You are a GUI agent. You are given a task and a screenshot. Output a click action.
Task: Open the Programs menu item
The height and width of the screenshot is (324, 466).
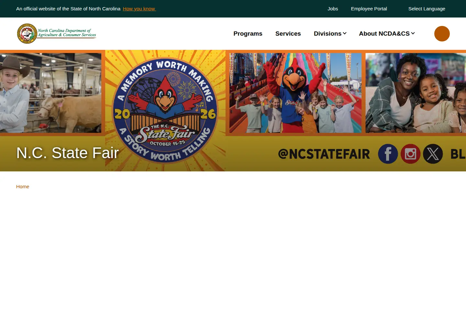[248, 34]
